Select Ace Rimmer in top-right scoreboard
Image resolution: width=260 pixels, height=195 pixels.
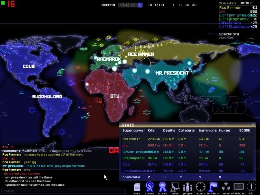pyautogui.click(x=230, y=8)
